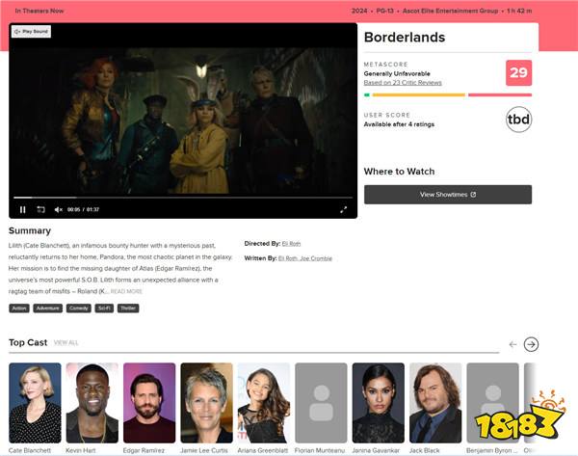578x456 pixels.
Task: Select the Sci-Fi genre tag
Action: pos(104,308)
